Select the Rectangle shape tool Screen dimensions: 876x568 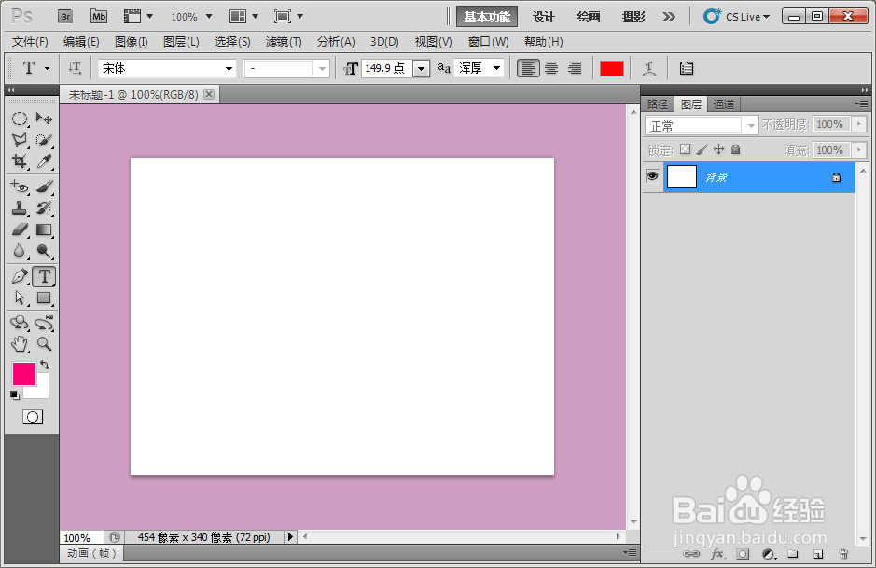[x=44, y=298]
